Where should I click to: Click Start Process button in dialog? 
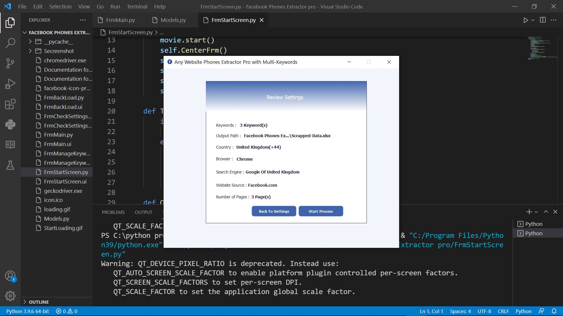(321, 211)
